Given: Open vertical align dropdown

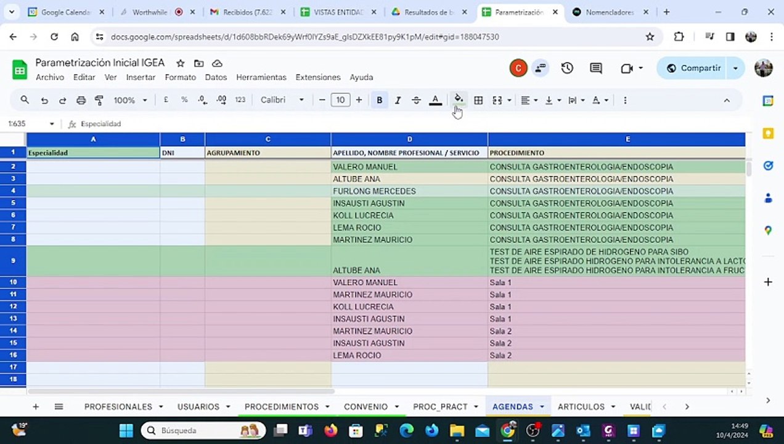Looking at the screenshot, I should pos(552,100).
